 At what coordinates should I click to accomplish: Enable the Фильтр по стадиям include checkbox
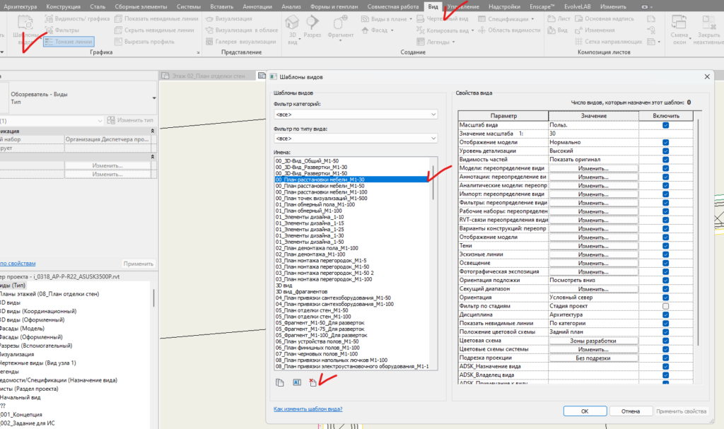pos(665,305)
